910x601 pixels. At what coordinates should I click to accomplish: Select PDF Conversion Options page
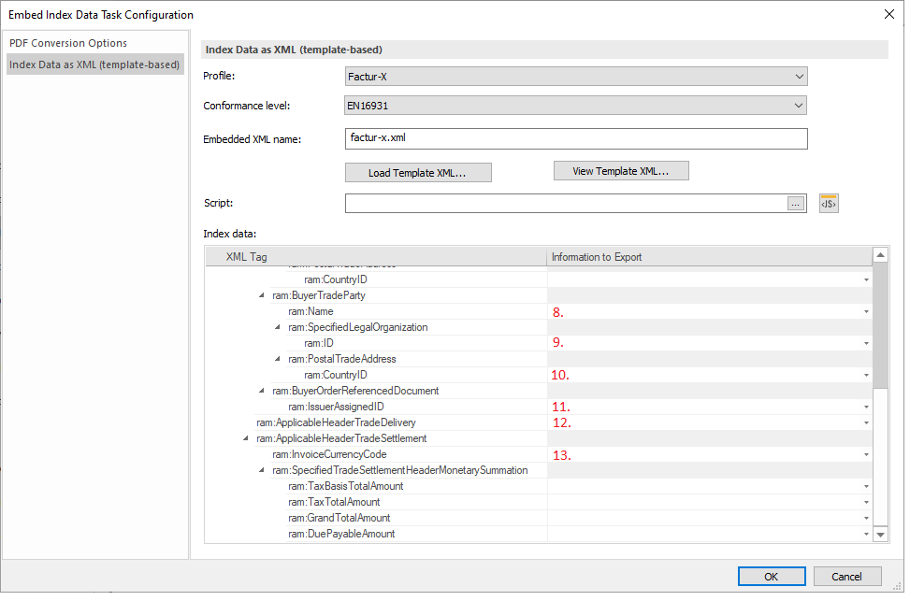[68, 43]
